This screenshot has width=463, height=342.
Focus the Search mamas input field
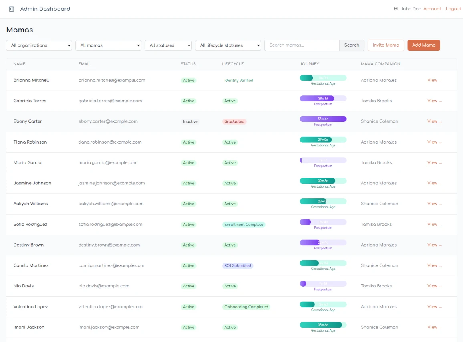coord(302,45)
